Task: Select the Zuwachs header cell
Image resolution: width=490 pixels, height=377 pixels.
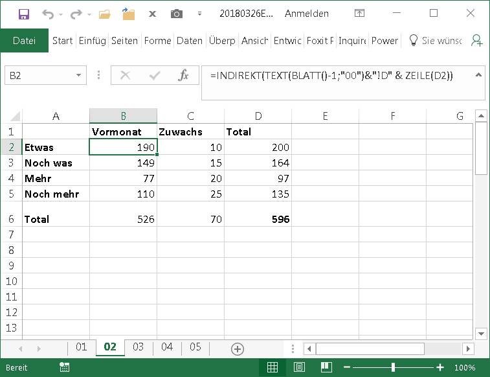Action: pyautogui.click(x=190, y=131)
